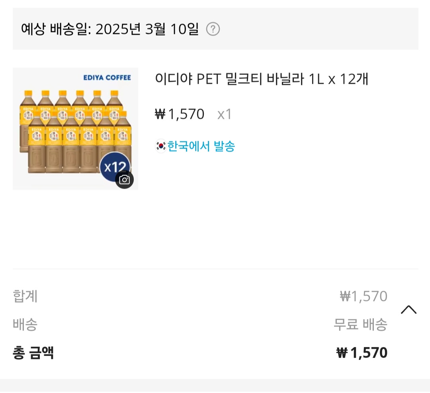Click the won symbol of item price
This screenshot has width=430, height=393.
tap(160, 114)
